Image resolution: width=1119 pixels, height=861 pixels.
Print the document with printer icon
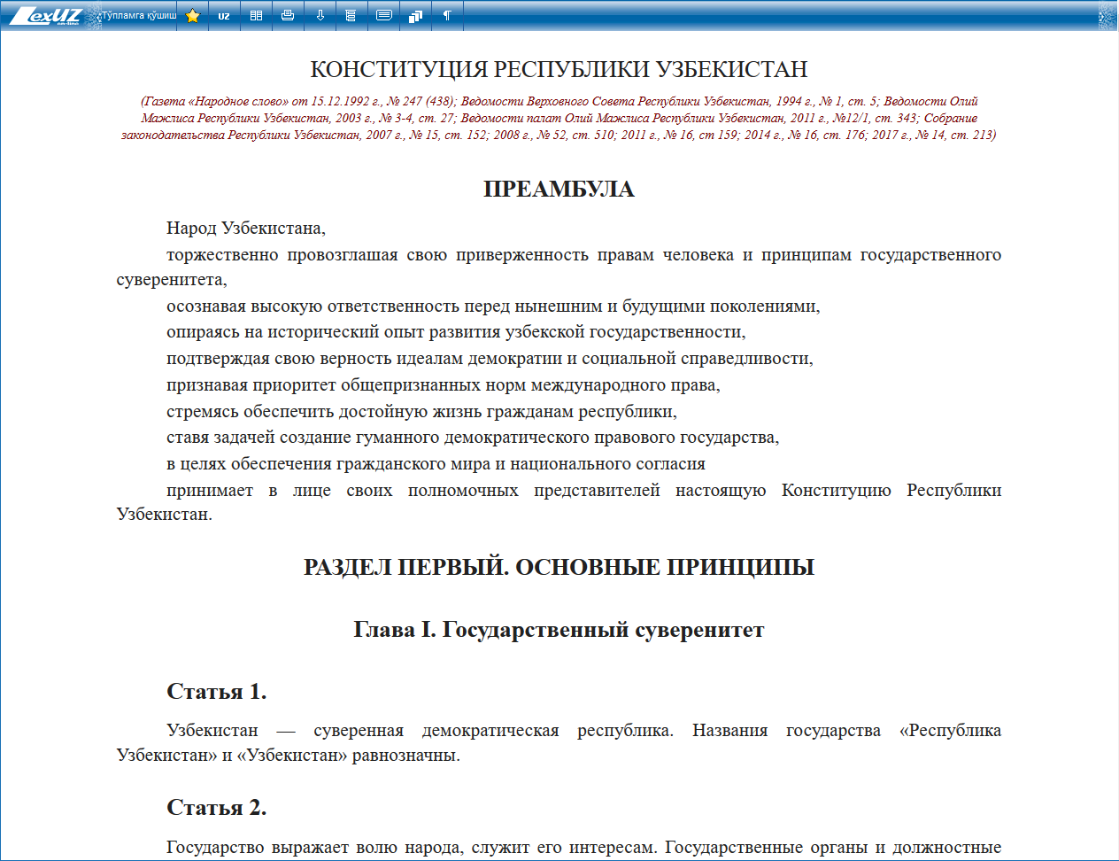[x=288, y=16]
